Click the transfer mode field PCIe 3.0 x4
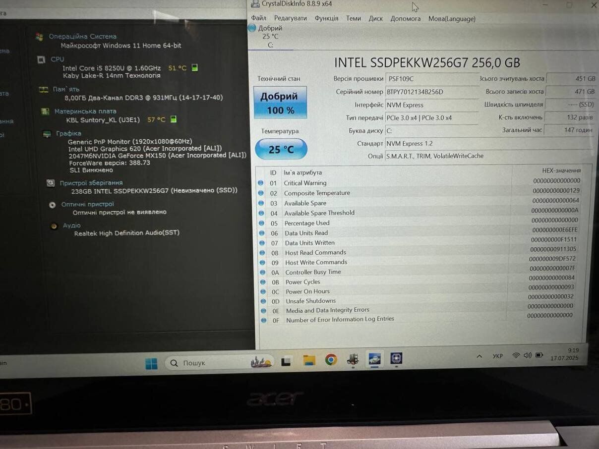 [432, 118]
